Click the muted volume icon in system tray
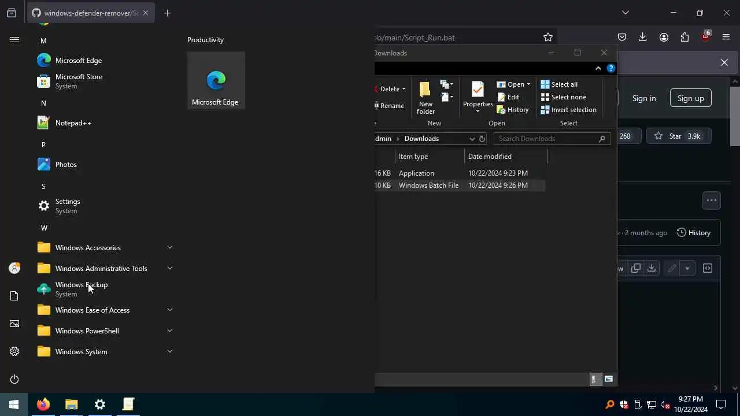 665,404
